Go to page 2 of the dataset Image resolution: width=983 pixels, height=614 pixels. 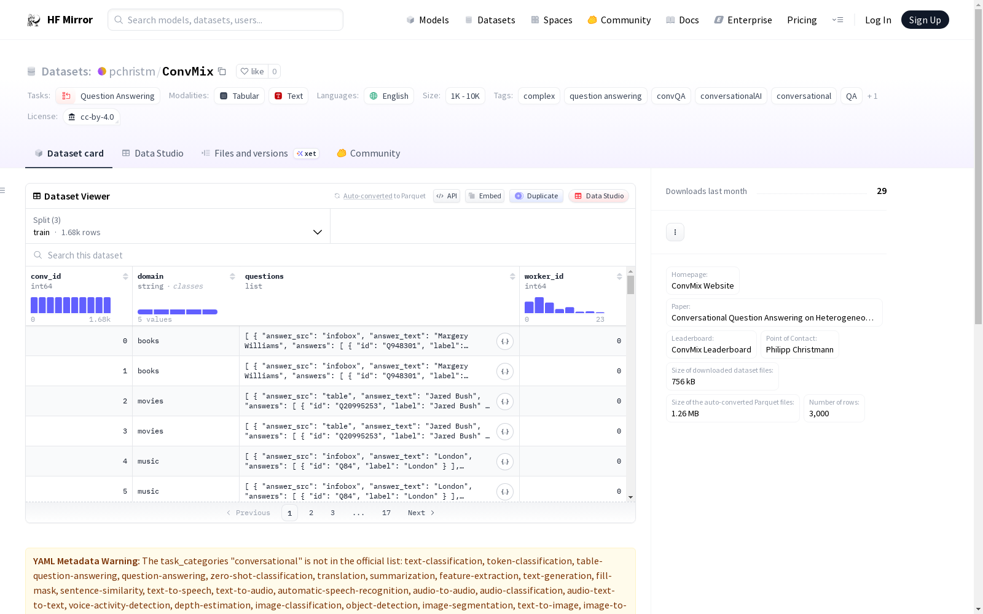click(311, 513)
